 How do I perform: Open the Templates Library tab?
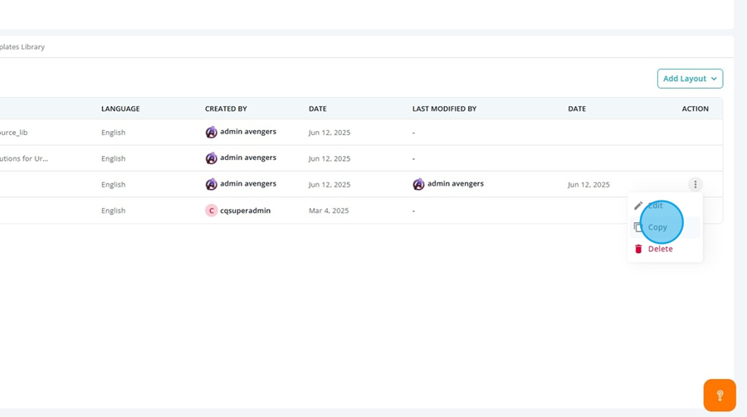point(22,46)
